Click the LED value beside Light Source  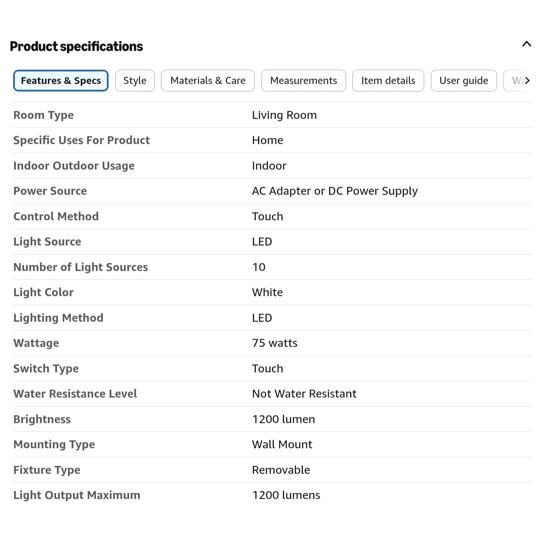click(262, 242)
